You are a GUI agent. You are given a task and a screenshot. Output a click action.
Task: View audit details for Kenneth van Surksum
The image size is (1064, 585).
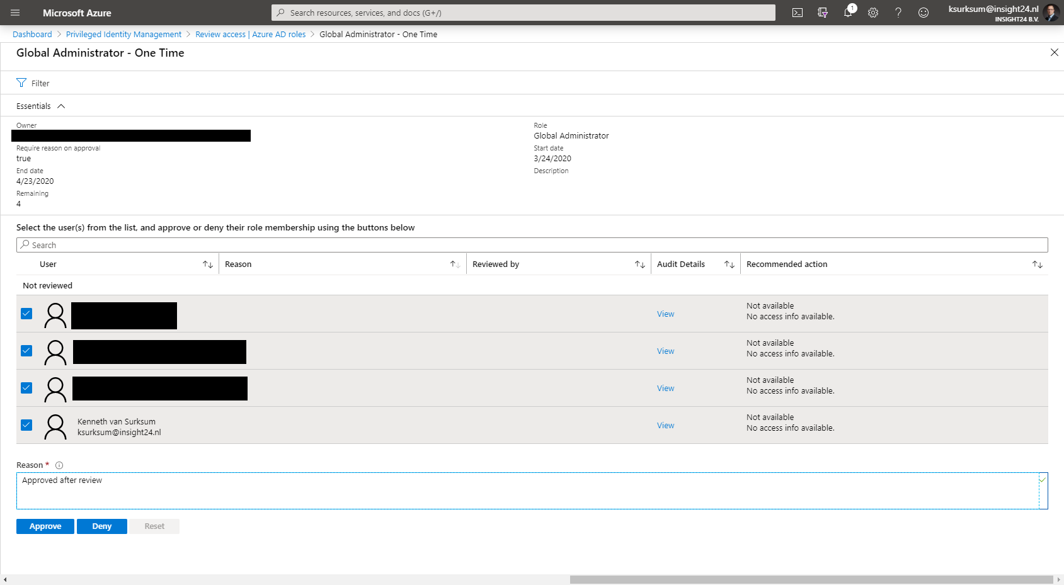point(665,426)
